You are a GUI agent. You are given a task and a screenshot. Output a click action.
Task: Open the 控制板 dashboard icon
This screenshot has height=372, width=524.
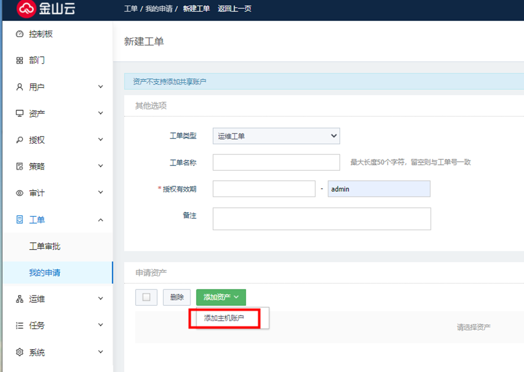20,34
